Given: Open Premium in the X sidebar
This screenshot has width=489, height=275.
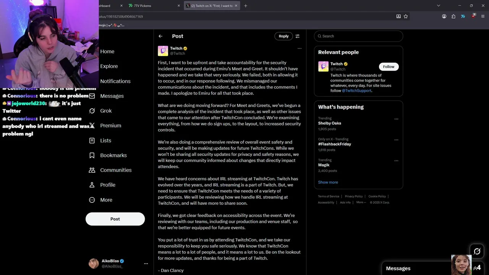Looking at the screenshot, I should click(x=110, y=126).
